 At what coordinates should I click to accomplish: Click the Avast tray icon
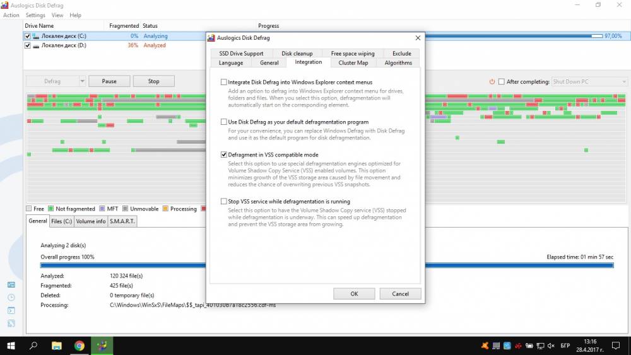(x=485, y=346)
